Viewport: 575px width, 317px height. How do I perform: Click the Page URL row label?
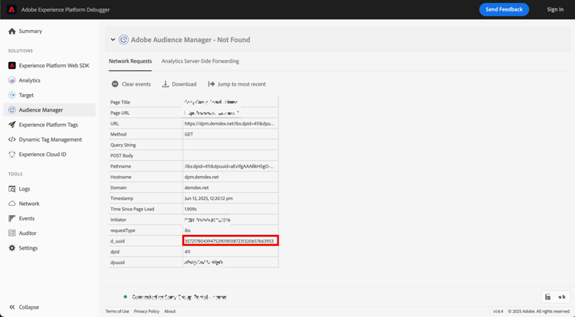(x=120, y=113)
